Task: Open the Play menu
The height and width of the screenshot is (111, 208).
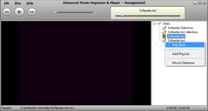Action: [x=18, y=3]
